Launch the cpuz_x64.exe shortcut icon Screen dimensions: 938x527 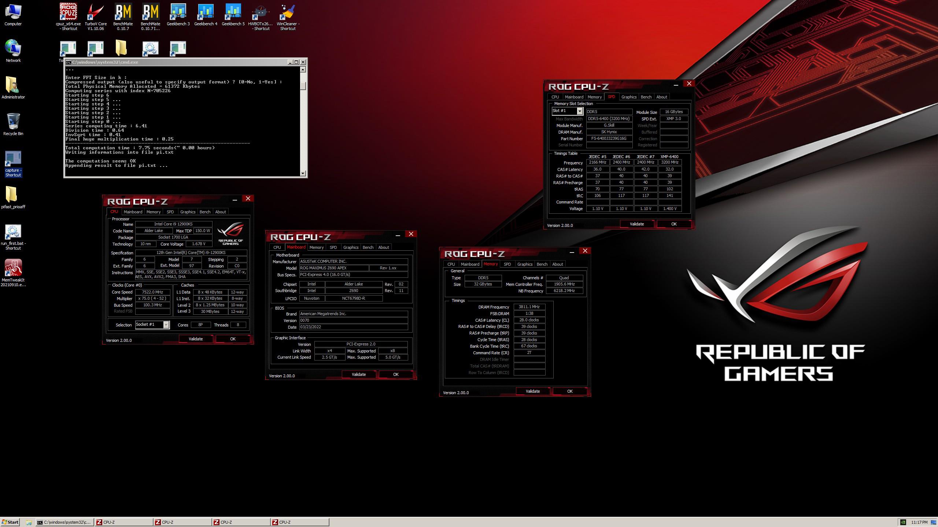(68, 16)
